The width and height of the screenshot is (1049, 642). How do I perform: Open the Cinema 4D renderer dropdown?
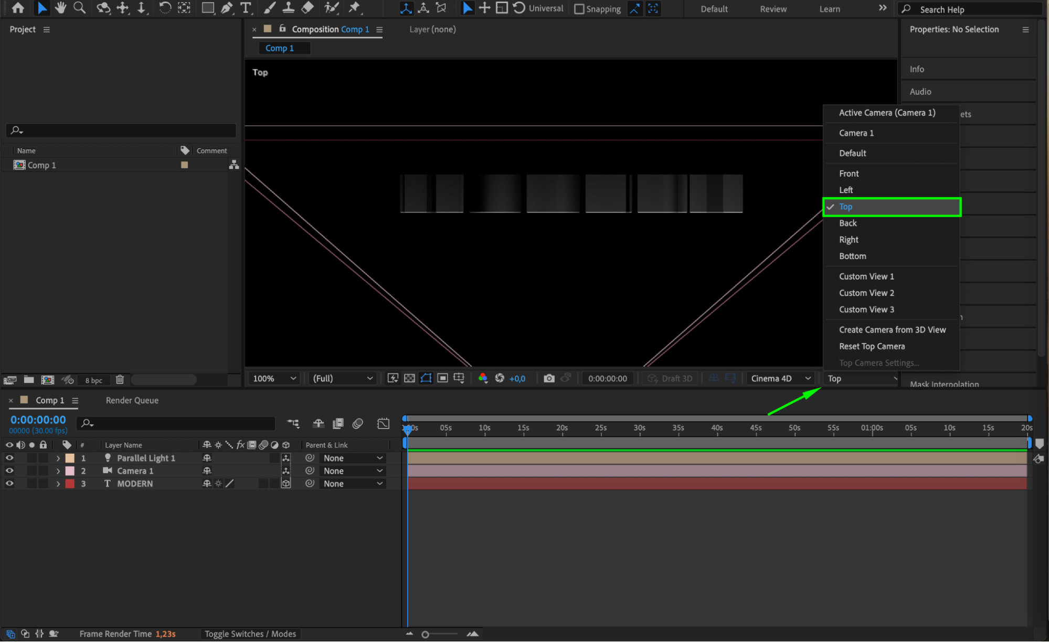780,378
